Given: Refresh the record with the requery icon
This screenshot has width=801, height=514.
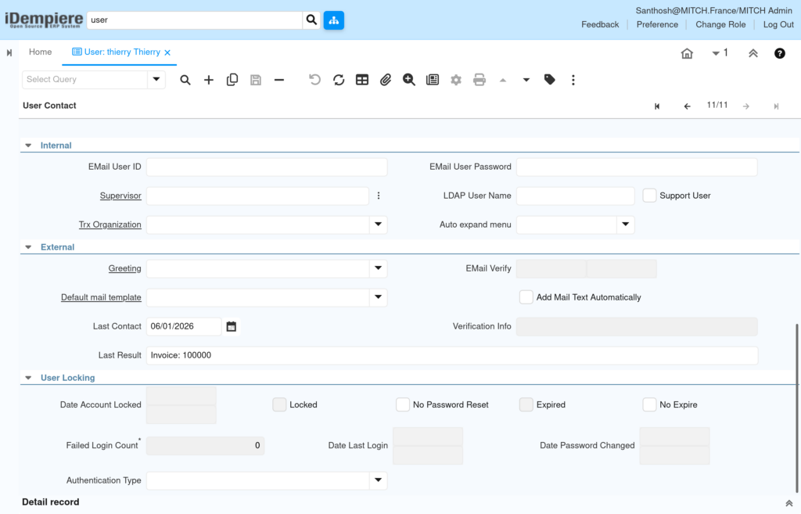Looking at the screenshot, I should pos(339,80).
